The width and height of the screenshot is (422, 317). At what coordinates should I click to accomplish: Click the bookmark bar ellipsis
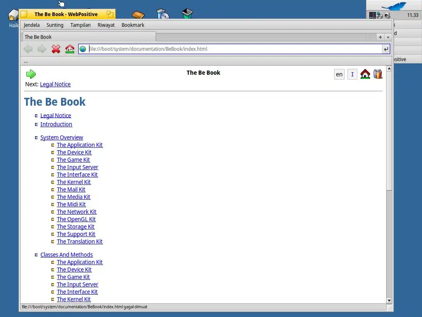[x=26, y=62]
